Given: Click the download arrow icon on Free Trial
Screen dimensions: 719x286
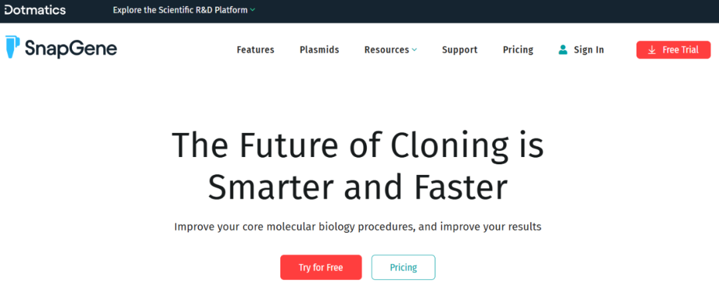Looking at the screenshot, I should coord(652,50).
